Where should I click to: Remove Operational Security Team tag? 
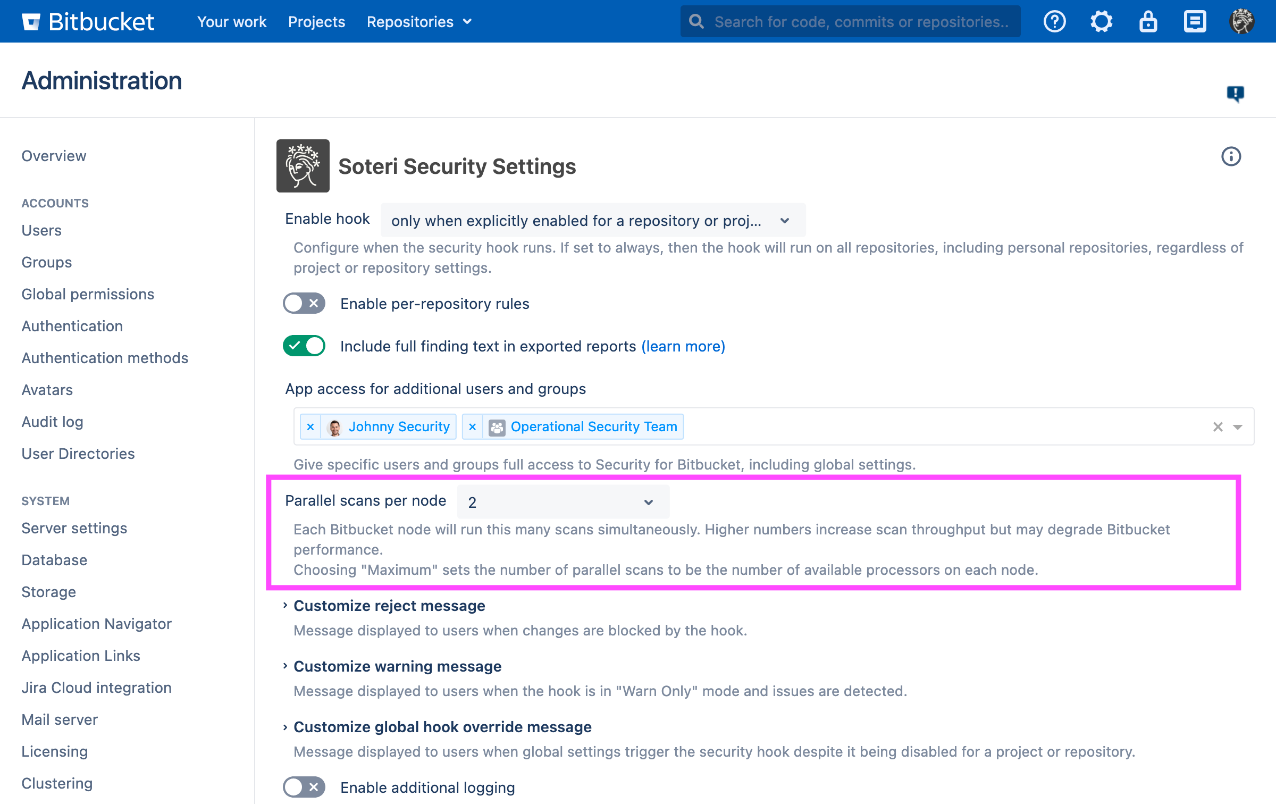[473, 427]
